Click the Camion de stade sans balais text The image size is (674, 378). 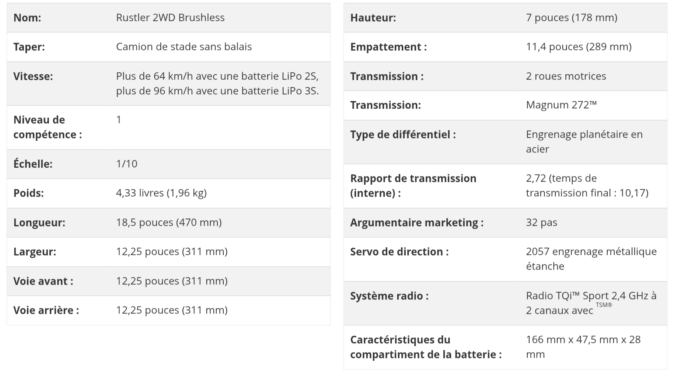pos(184,47)
